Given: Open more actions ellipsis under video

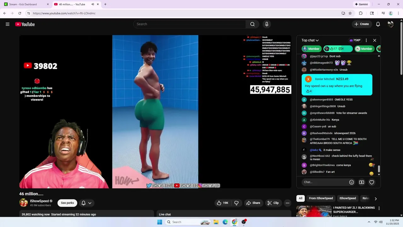Looking at the screenshot, I should click(x=287, y=203).
